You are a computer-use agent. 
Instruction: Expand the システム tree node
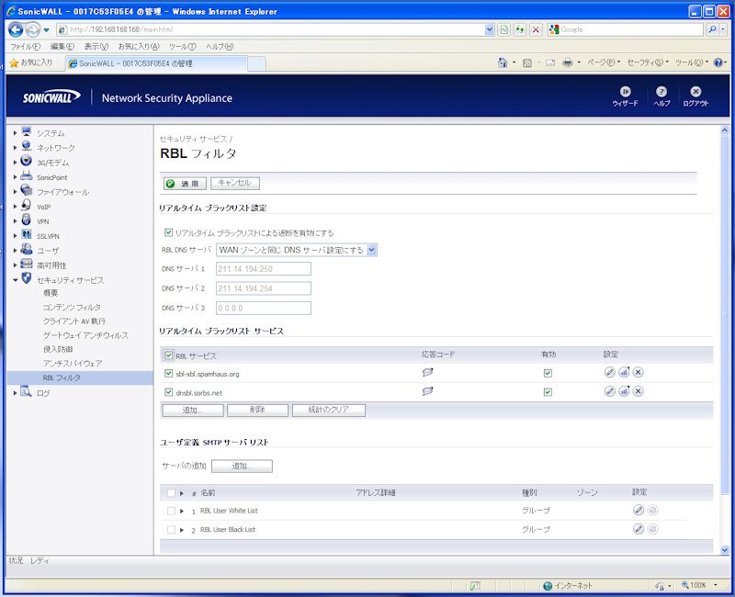pos(16,133)
